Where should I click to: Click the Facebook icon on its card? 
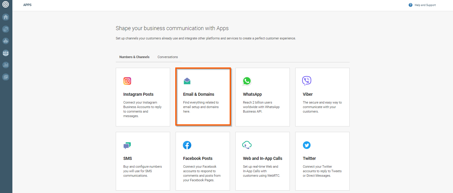(187, 145)
